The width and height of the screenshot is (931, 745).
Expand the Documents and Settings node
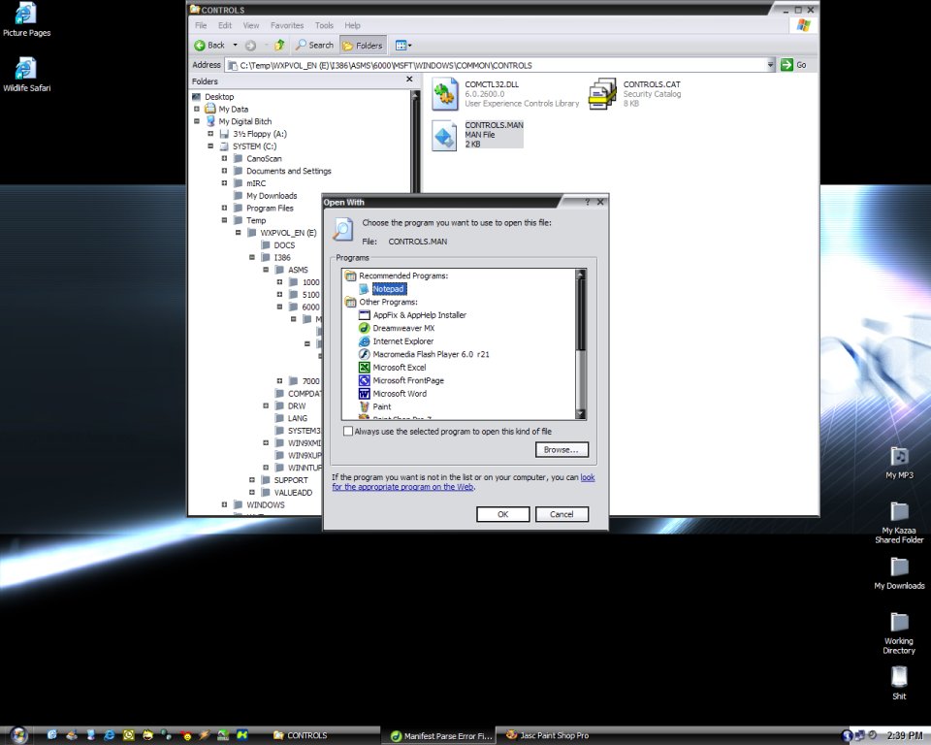click(224, 171)
